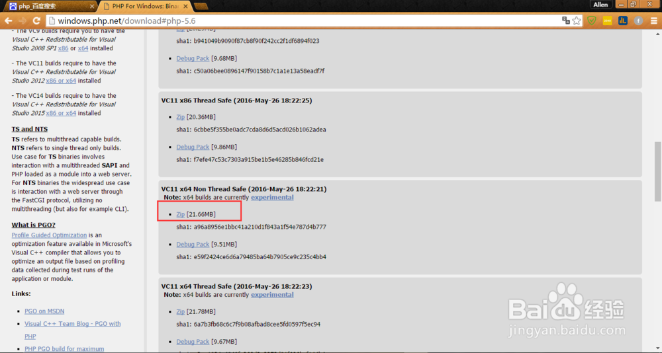Open the Allen profile button
The width and height of the screenshot is (662, 353).
pos(601,5)
